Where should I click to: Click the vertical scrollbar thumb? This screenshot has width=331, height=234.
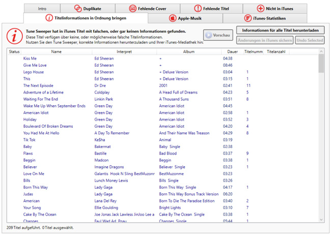click(321, 63)
